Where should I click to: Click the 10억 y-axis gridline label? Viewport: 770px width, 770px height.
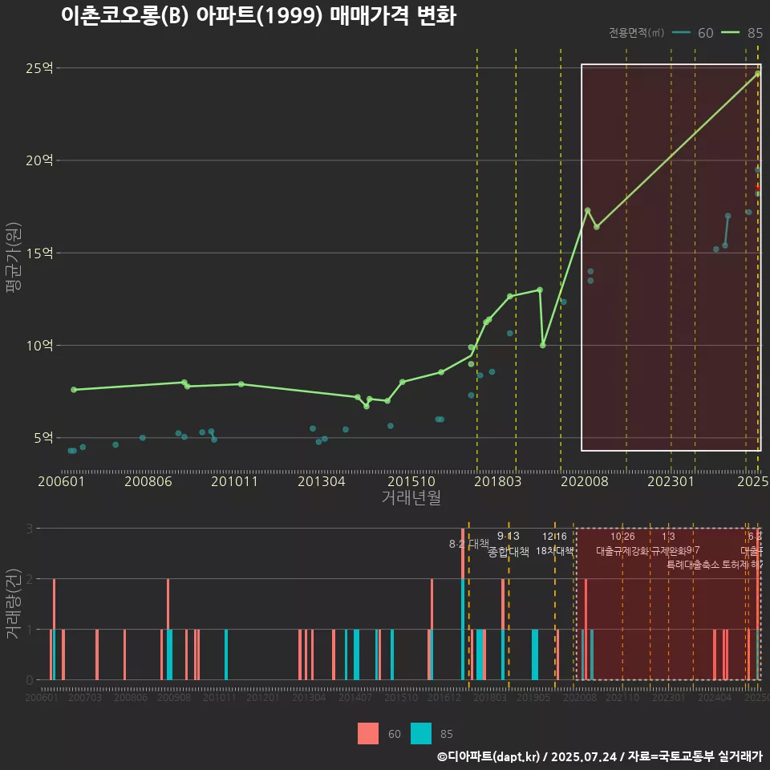[39, 346]
